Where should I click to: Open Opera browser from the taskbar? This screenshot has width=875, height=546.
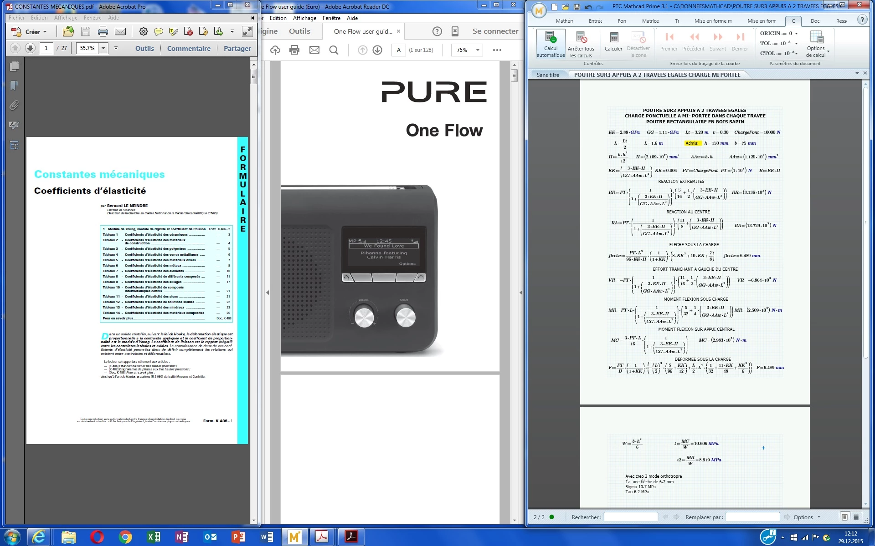point(97,537)
